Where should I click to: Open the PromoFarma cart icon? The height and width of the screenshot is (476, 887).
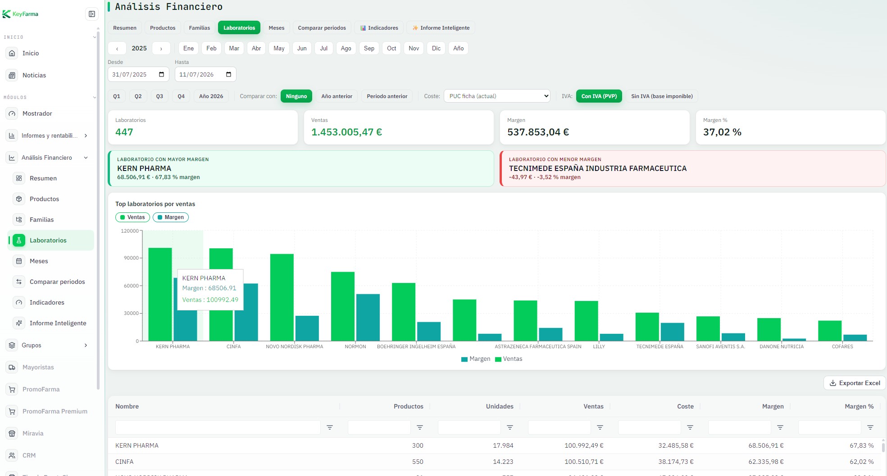(12, 389)
